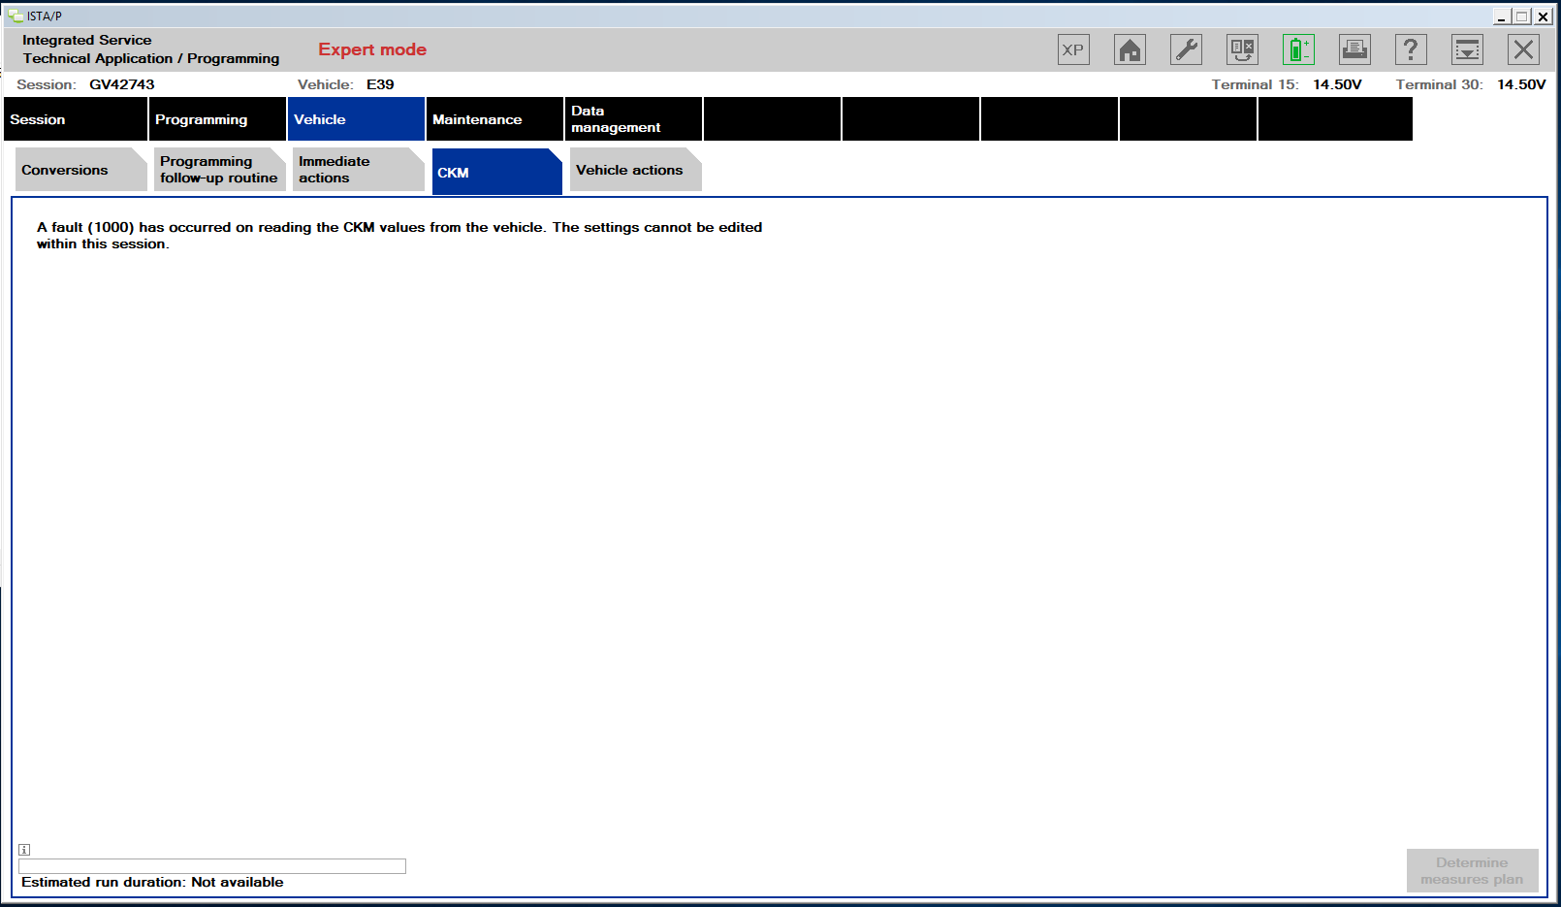
Task: Click the compare/transfer documents icon
Action: pyautogui.click(x=1242, y=49)
